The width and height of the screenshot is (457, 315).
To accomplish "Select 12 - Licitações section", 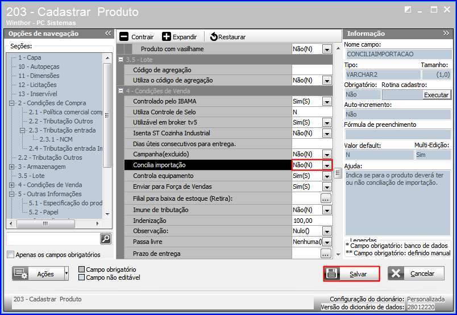I will click(38, 85).
